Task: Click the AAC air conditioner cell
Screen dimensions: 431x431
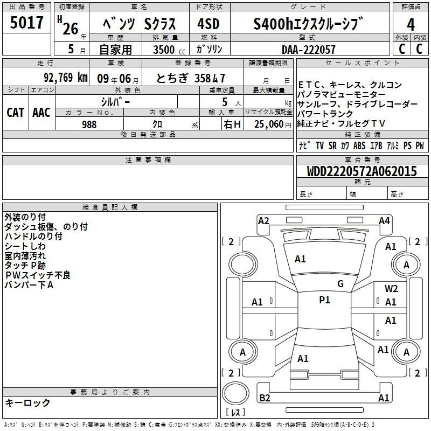Action: (41, 112)
